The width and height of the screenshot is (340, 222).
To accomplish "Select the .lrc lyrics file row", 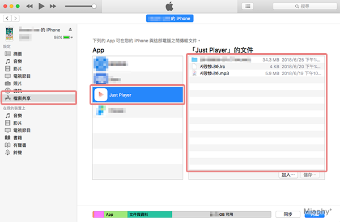I will (x=257, y=67).
